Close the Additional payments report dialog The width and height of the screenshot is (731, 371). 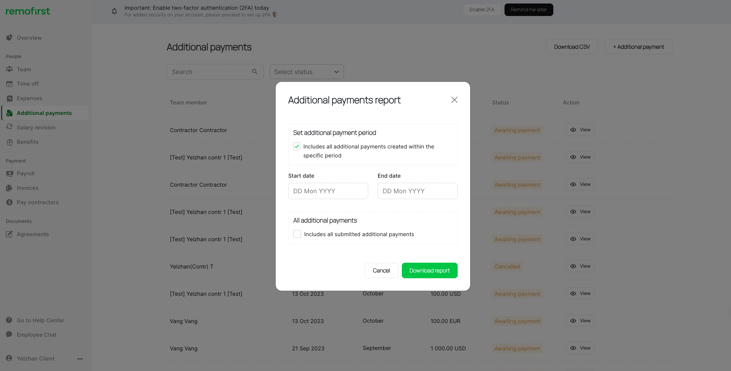tap(455, 100)
